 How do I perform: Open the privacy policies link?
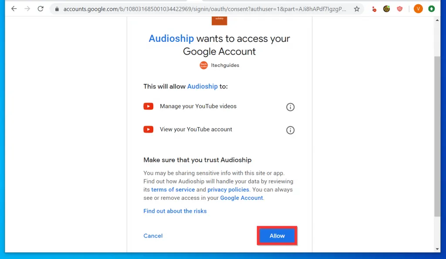pos(228,190)
